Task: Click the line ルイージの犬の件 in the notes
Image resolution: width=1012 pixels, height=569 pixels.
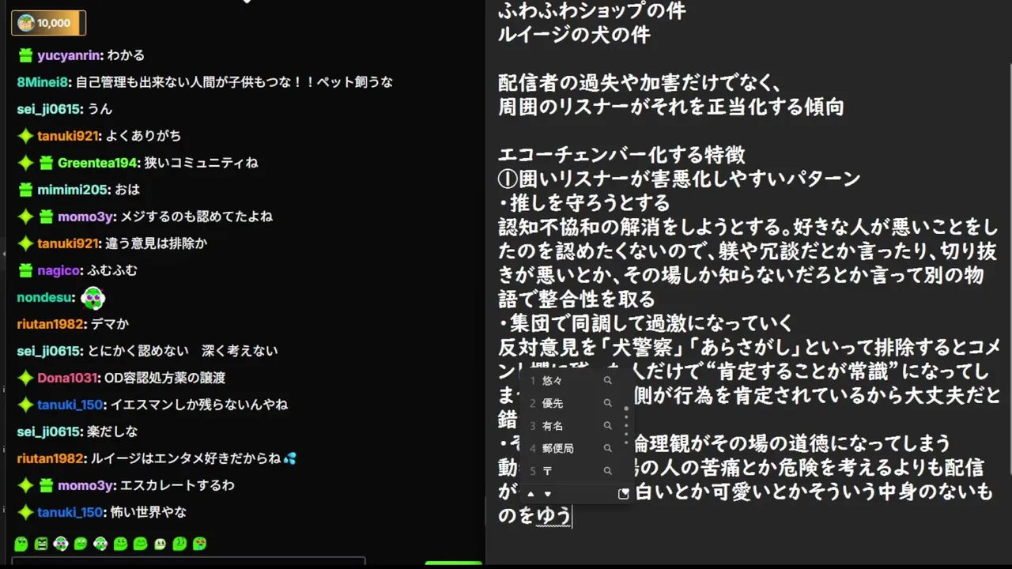Action: pyautogui.click(x=574, y=35)
